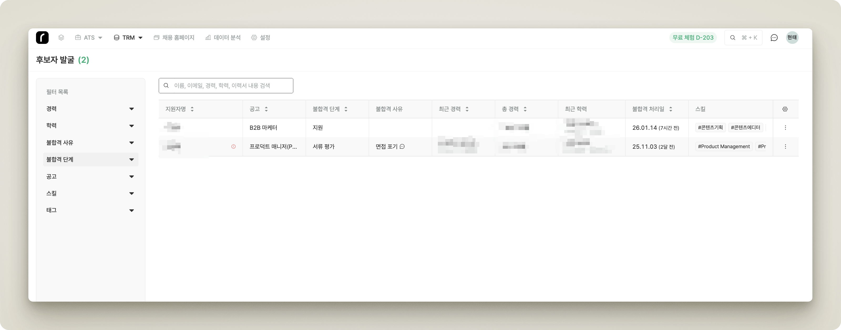Image resolution: width=841 pixels, height=330 pixels.
Task: Click the table column settings gear icon
Action: tap(785, 109)
